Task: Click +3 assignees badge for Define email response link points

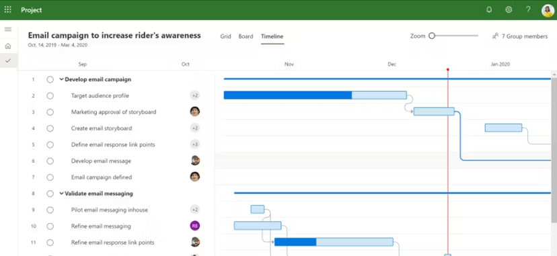Action: click(194, 144)
